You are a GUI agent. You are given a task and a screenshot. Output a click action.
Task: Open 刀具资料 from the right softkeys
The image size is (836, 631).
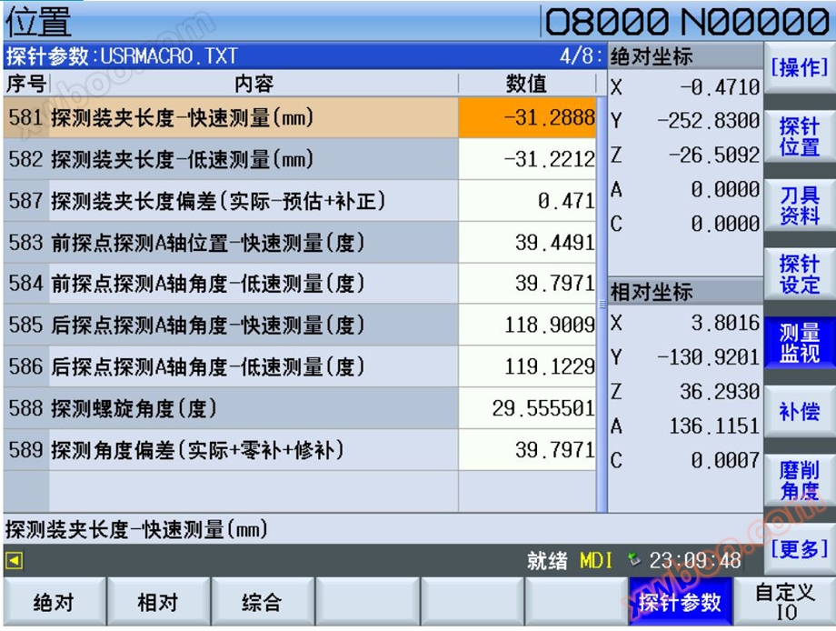point(799,205)
